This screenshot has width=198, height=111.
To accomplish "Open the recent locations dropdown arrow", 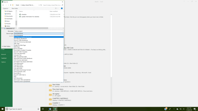I will 8,5.
